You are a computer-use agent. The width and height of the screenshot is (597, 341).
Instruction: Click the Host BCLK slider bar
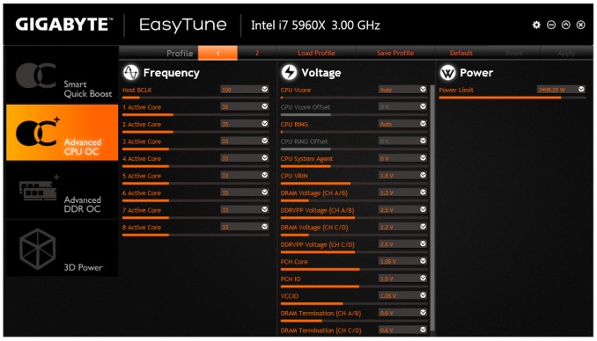195,98
